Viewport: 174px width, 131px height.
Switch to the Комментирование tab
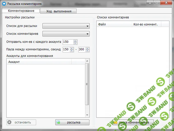[x=21, y=11]
